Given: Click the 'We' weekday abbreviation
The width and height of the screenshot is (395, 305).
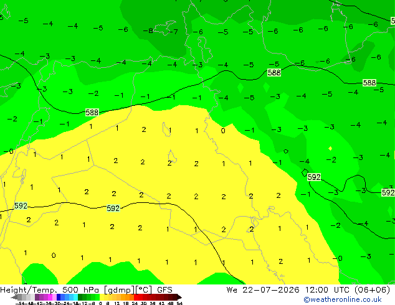Looking at the screenshot, I should click(x=232, y=290).
